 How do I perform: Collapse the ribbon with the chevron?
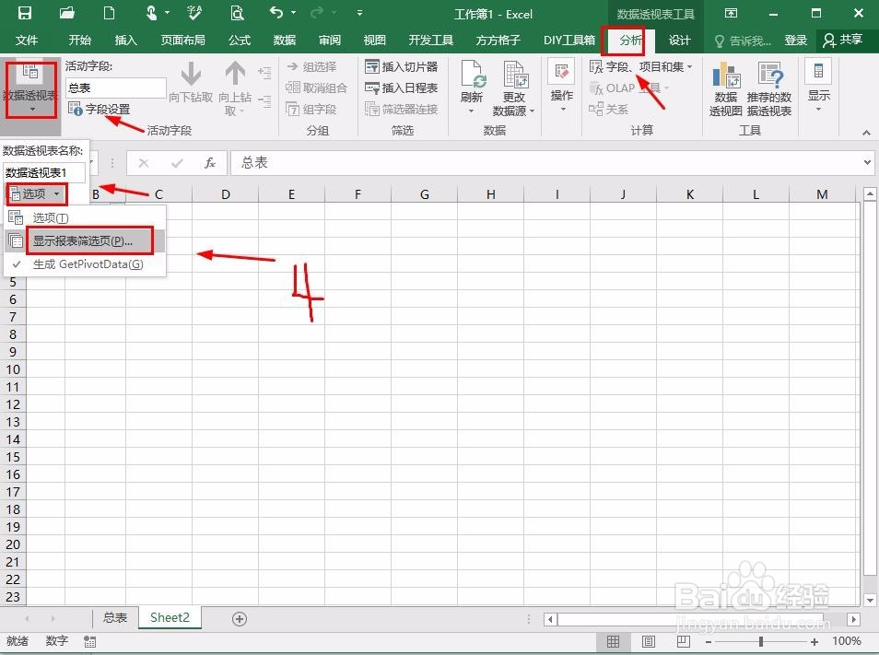[x=867, y=133]
